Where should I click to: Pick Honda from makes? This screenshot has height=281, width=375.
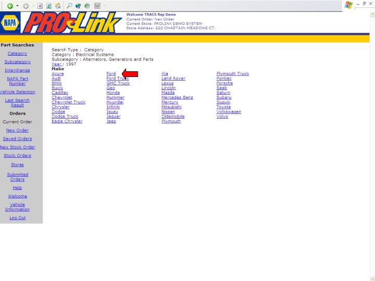[x=113, y=93]
